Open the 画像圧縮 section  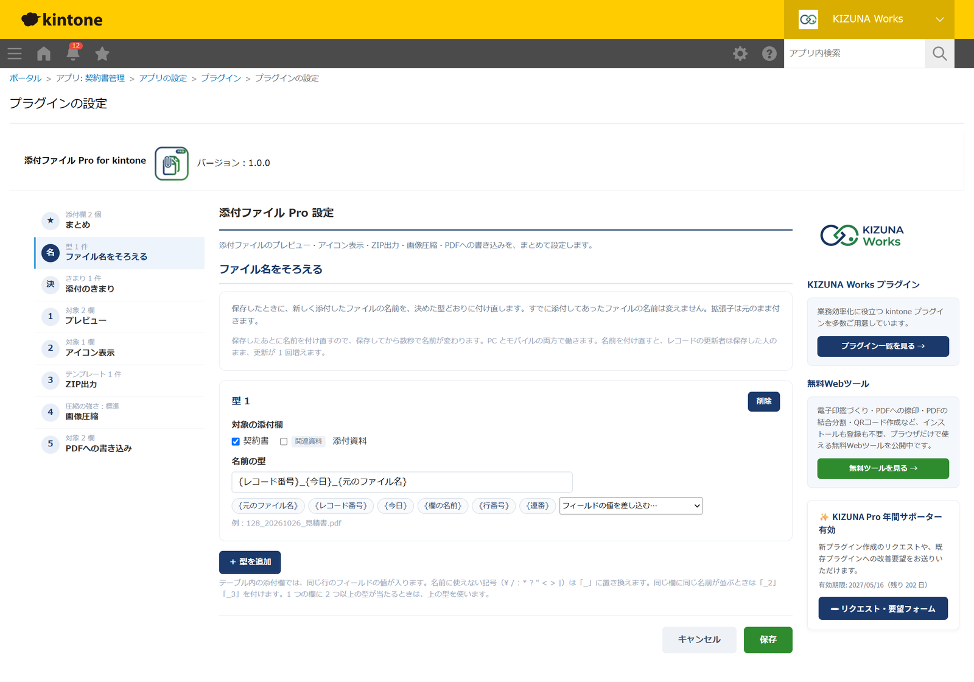point(119,412)
